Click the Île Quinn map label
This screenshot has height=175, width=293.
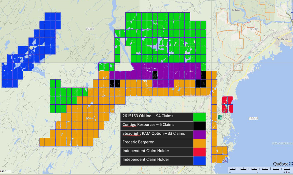(236, 10)
